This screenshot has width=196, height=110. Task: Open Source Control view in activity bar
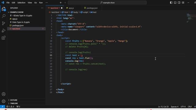click(x=4, y=23)
